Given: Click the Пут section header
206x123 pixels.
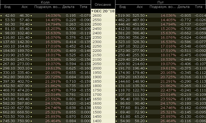Looking at the screenshot, I should coord(160,2).
